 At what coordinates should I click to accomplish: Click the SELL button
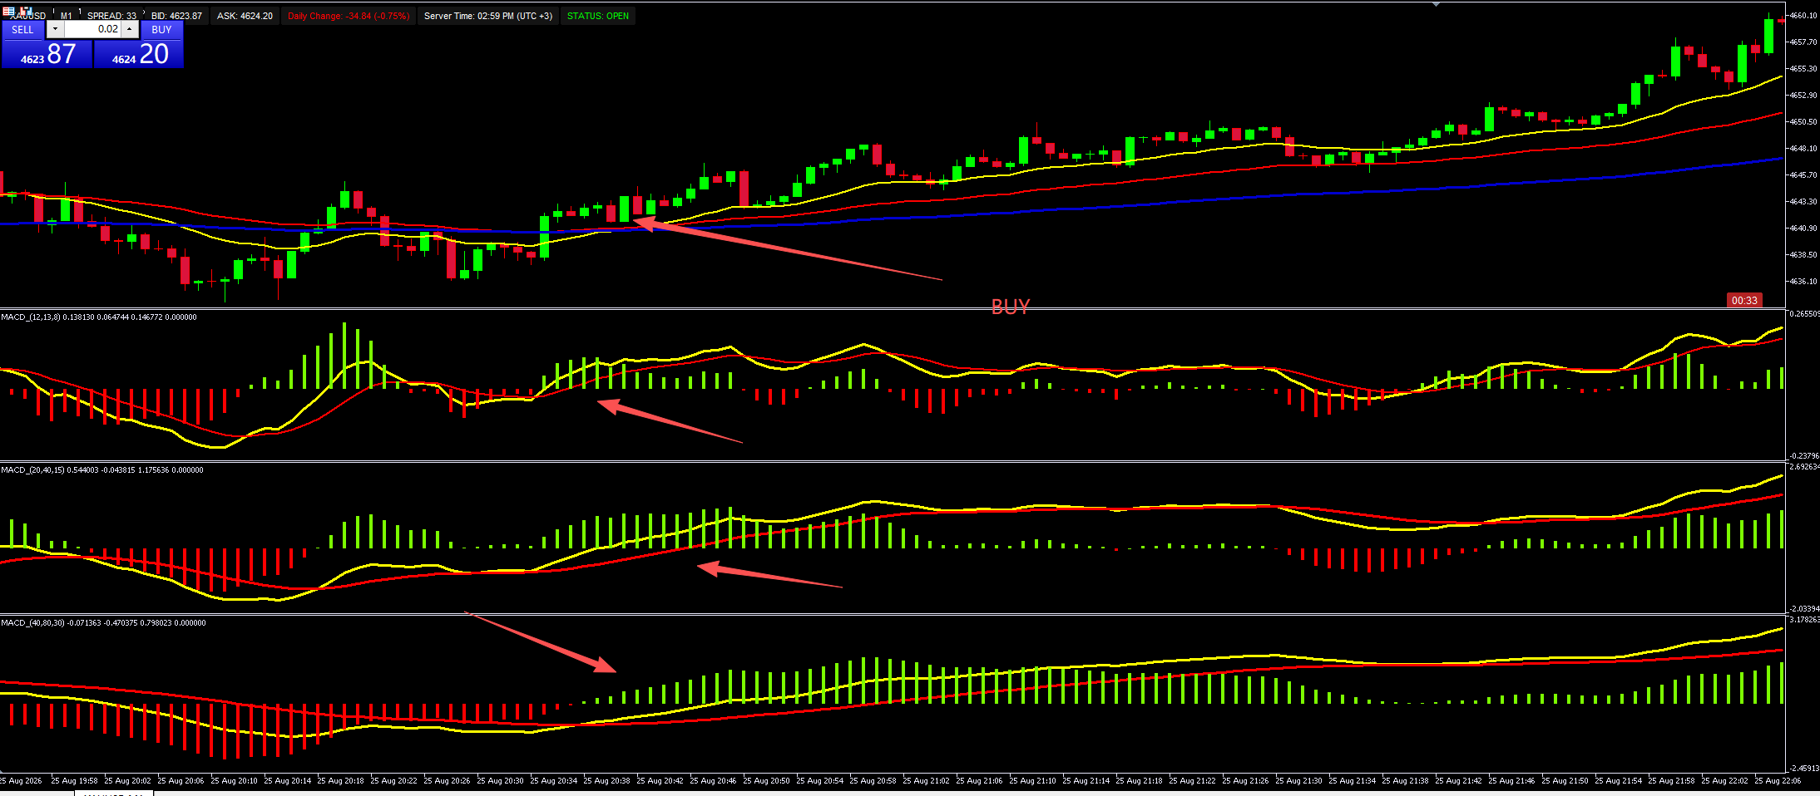pos(22,30)
